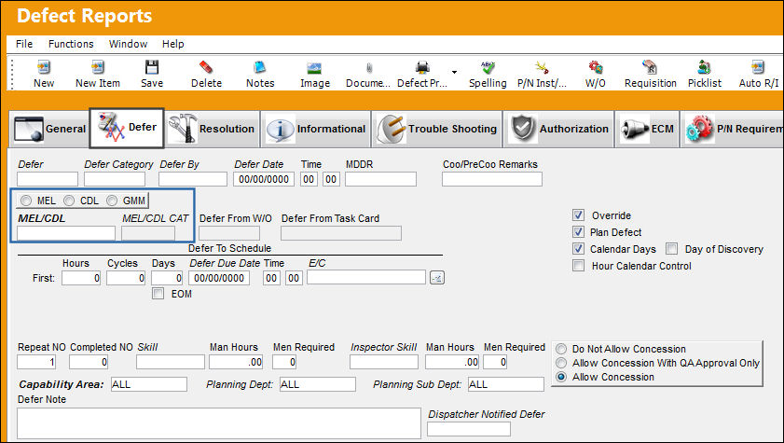Viewport: 784px width, 443px height.
Task: Select the Allow Concession radio button
Action: tap(561, 377)
